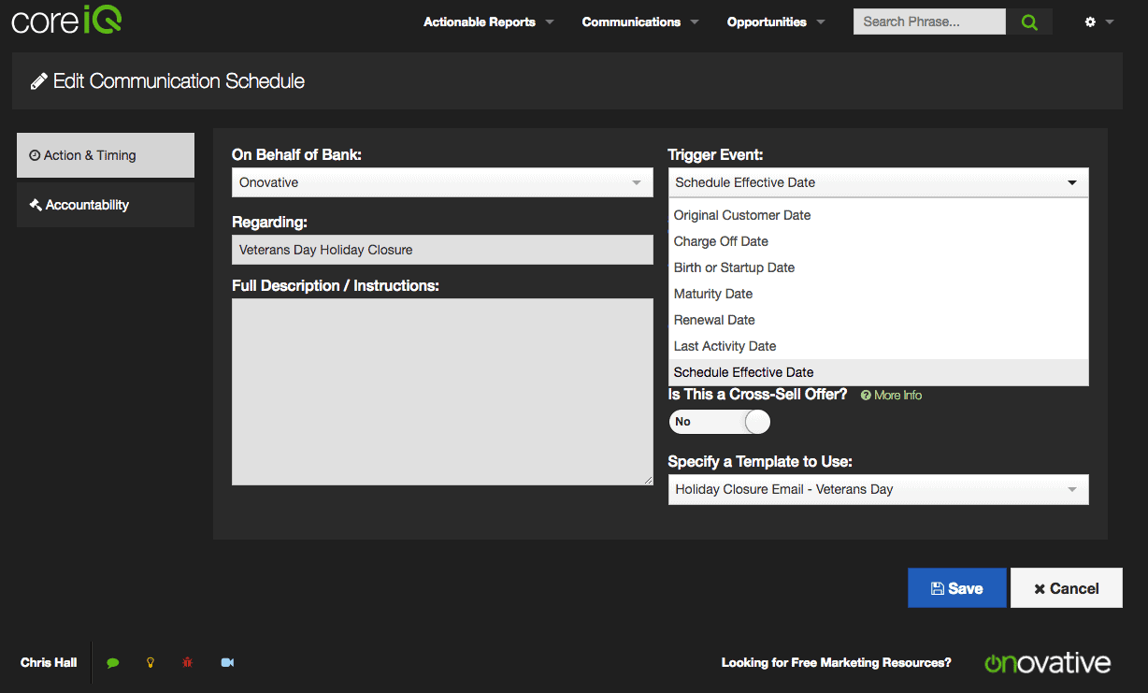Click the Onovative logo in footer
Viewport: 1148px width, 693px height.
(1048, 663)
